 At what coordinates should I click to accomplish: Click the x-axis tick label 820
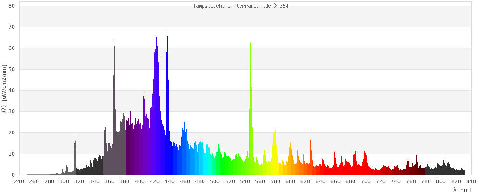pyautogui.click(x=456, y=181)
